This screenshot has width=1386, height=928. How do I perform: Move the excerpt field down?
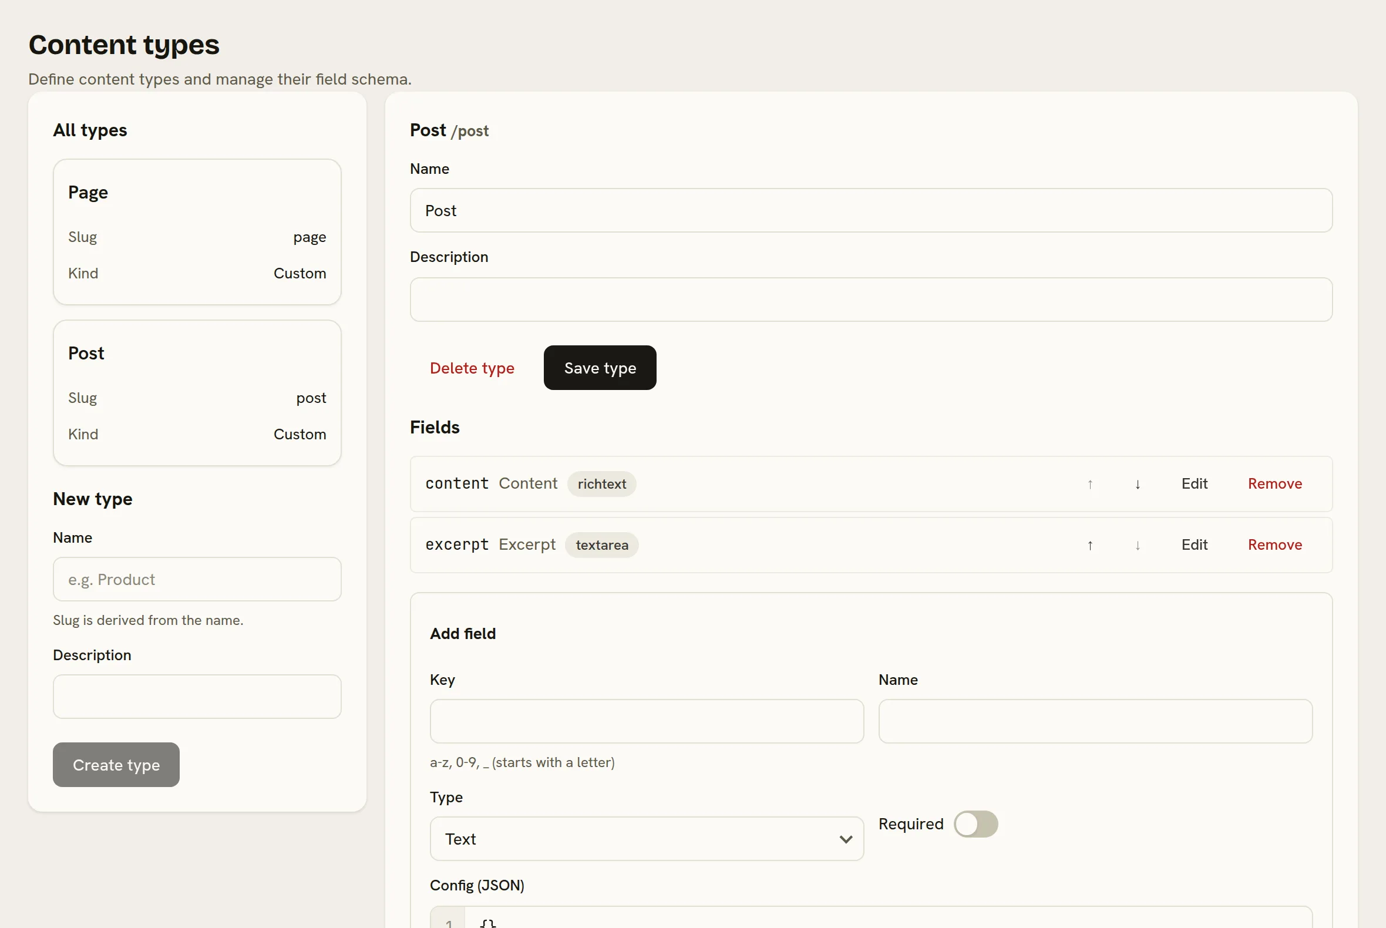1138,545
